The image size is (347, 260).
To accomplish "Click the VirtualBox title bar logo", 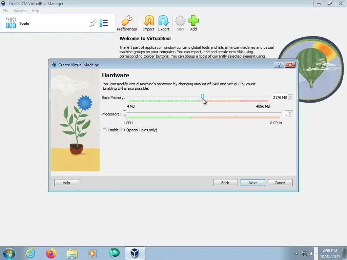I will coord(3,3).
